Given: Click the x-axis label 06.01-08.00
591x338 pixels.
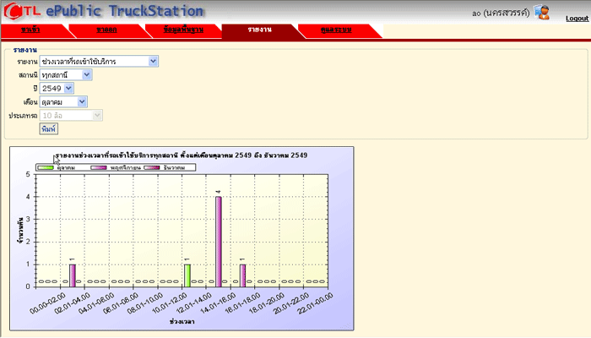Looking at the screenshot, I should click(122, 303).
